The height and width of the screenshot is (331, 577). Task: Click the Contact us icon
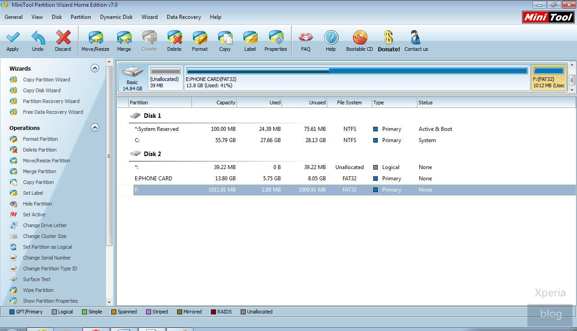tap(416, 37)
